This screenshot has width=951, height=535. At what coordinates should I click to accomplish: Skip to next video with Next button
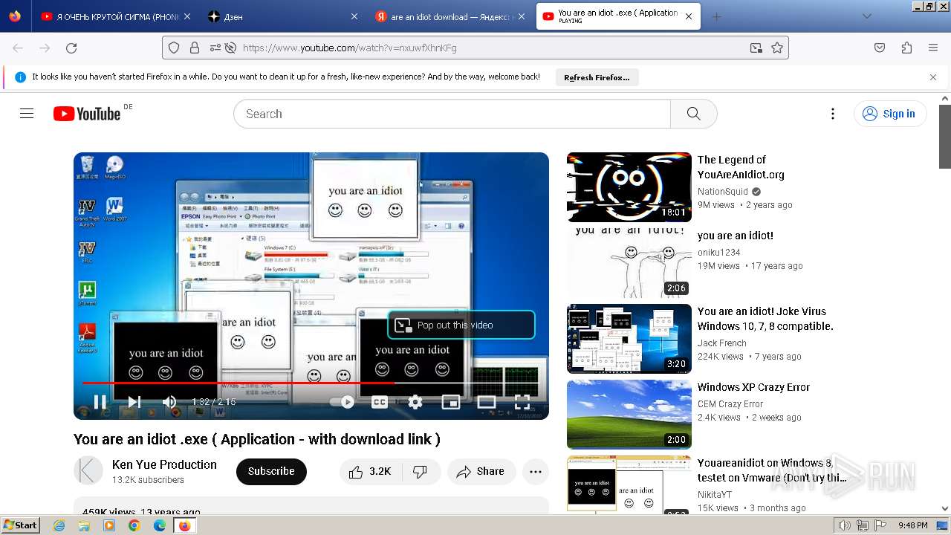click(x=134, y=402)
